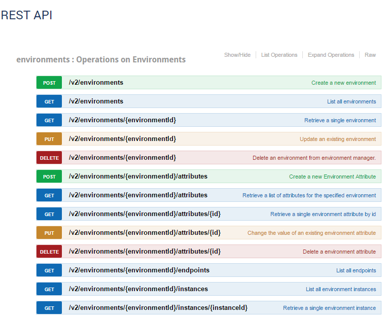
Task: Click GET badge for list of attributes row
Action: [49, 195]
